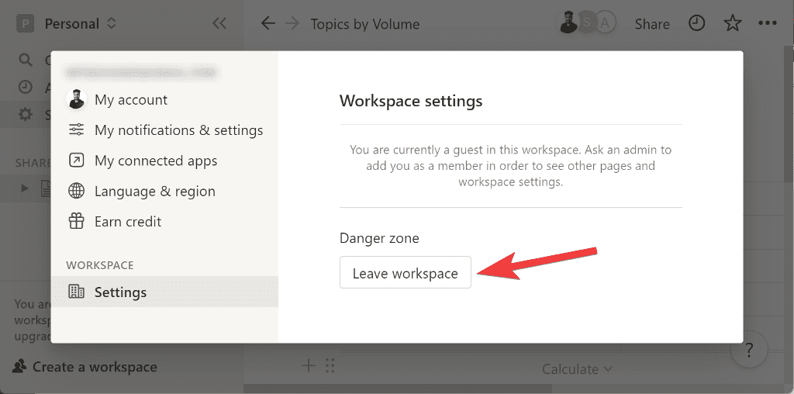Image resolution: width=794 pixels, height=394 pixels.
Task: Go back with left arrow
Action: (268, 24)
